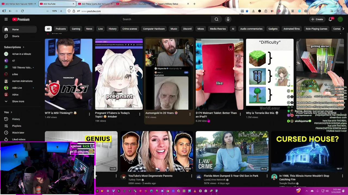This screenshot has height=195, width=348.
Task: Select the Audio commentaries filter chip
Action: (251, 29)
